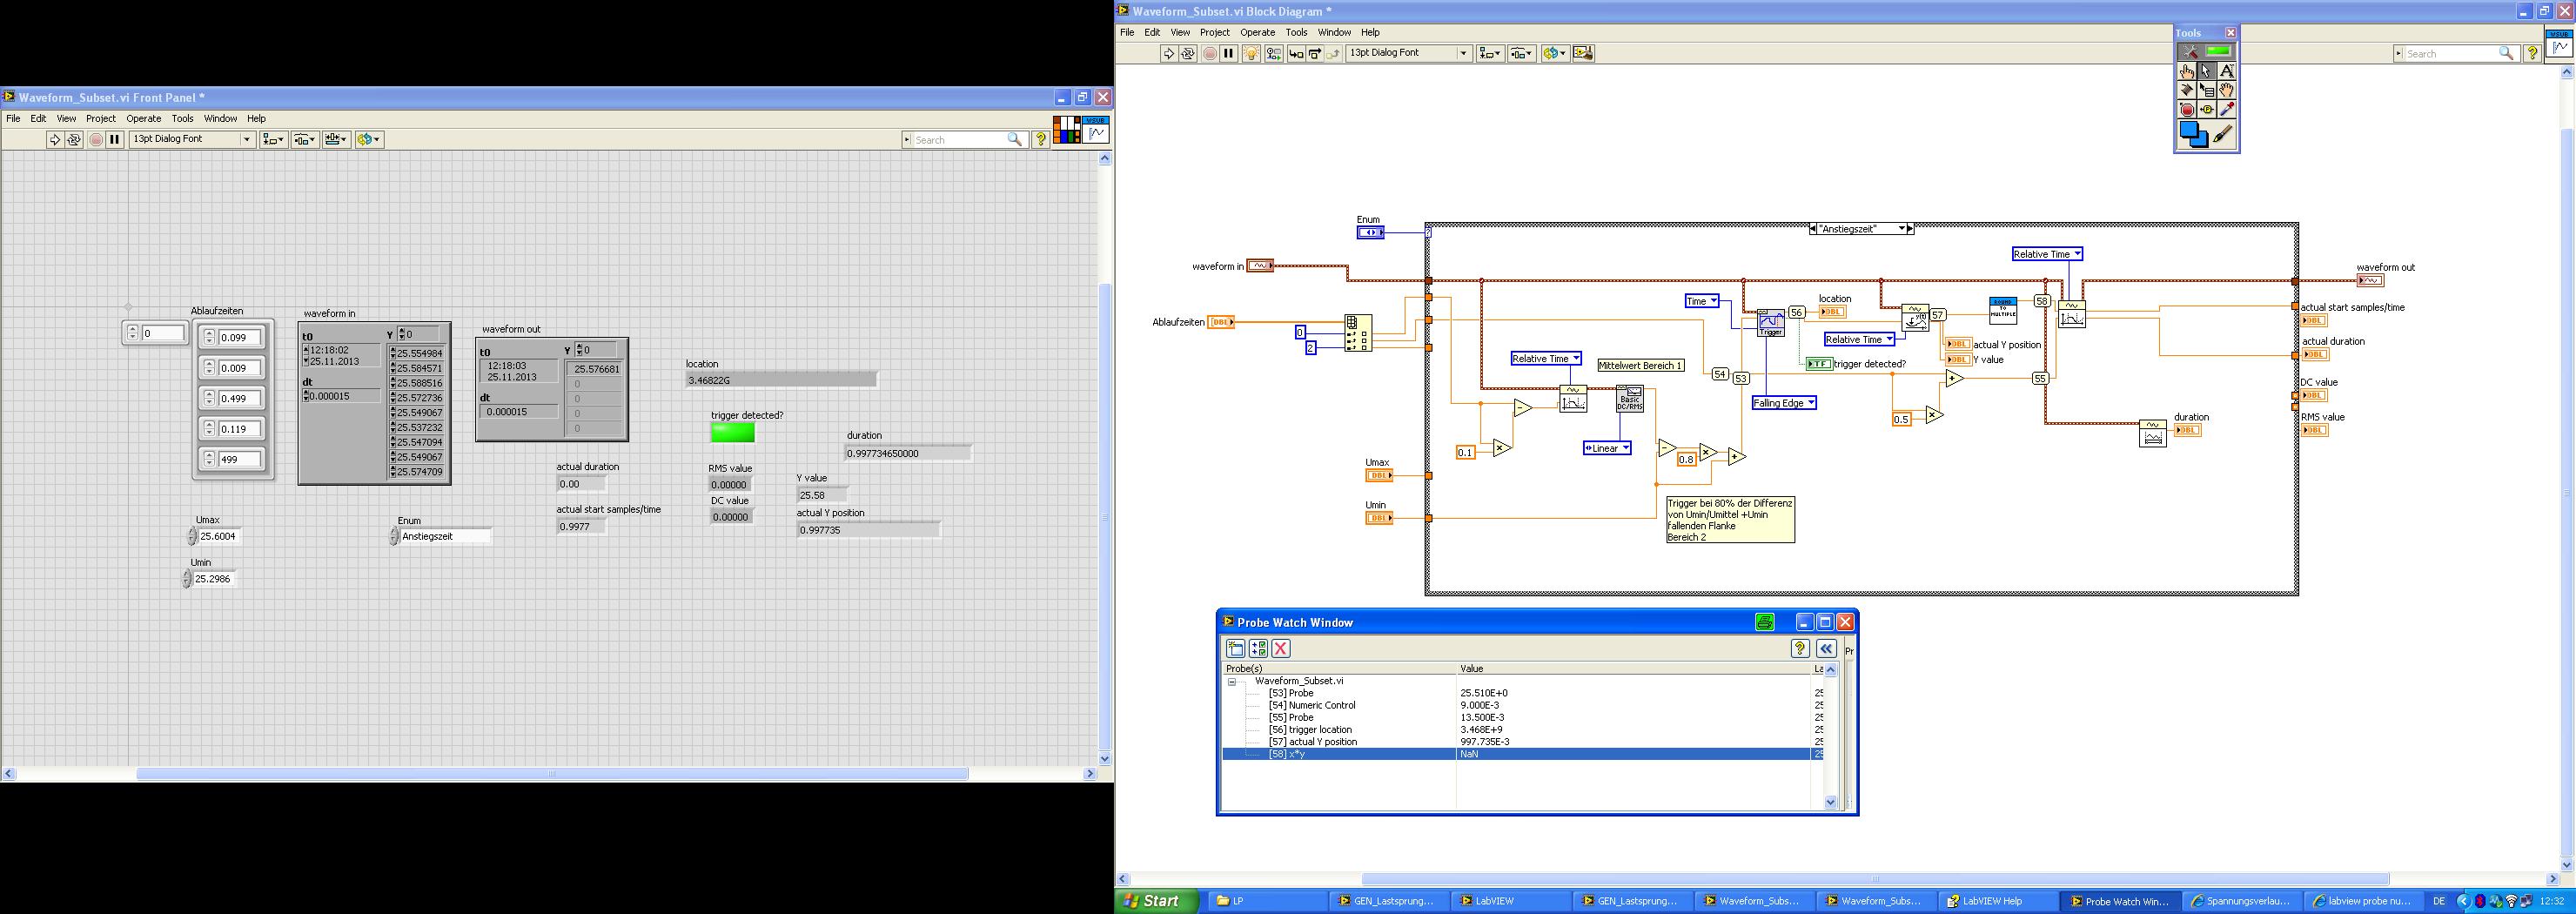Pick the Breakpoint tool in Tools palette
The width and height of the screenshot is (2576, 914).
point(2187,109)
